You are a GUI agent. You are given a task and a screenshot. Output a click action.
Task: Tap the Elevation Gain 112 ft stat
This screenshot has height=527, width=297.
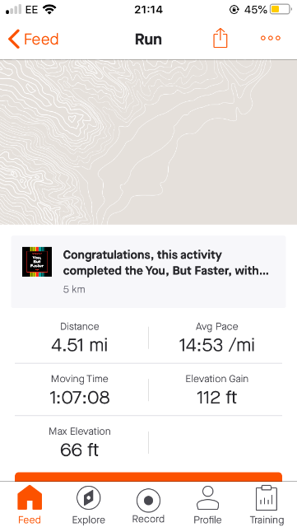216,389
